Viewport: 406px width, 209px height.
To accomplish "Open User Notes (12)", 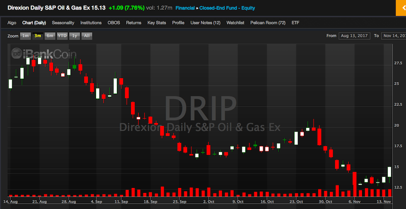I will 205,23.
